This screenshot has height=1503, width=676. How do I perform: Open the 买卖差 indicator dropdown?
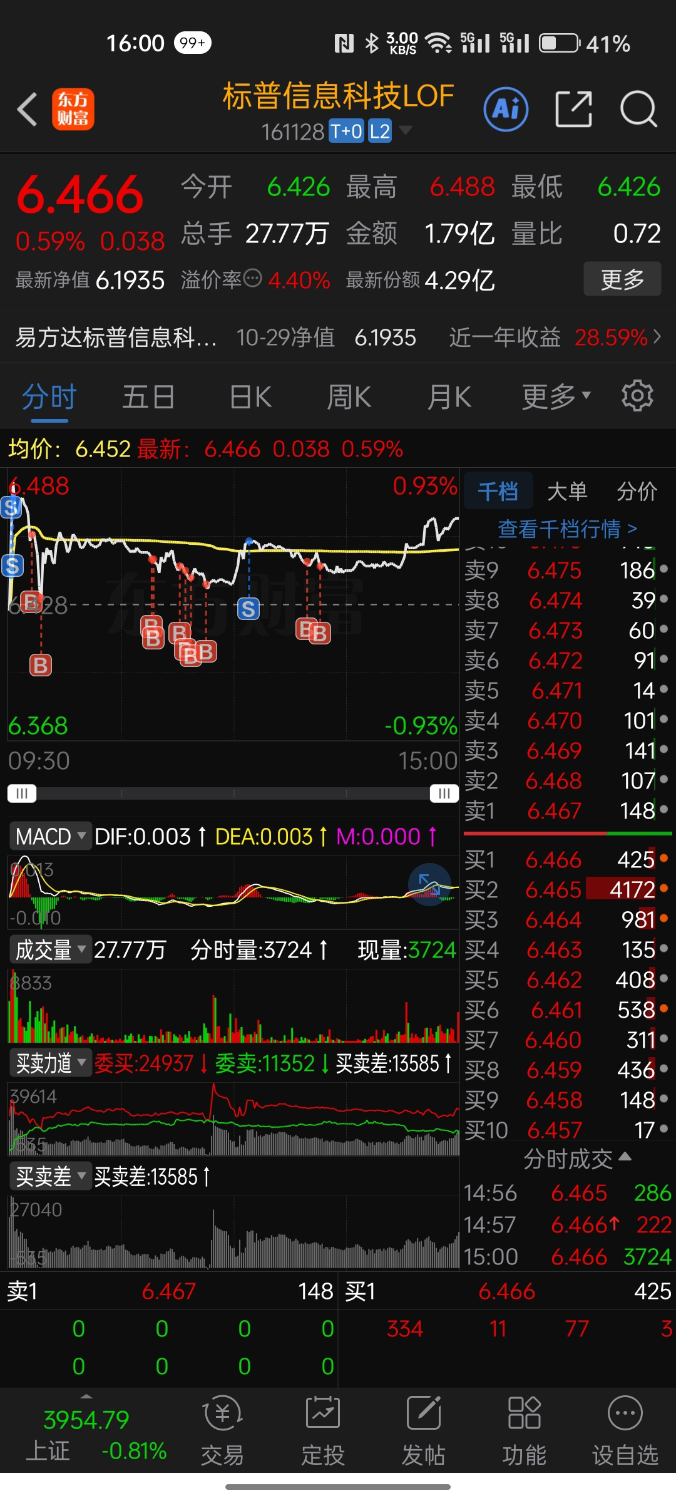coord(50,1177)
